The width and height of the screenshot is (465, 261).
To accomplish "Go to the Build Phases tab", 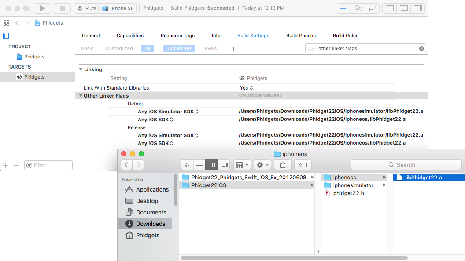I will point(301,36).
